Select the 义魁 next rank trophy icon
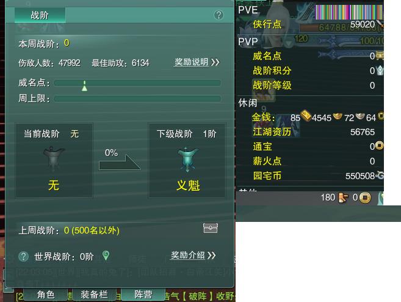Image resolution: width=401 pixels, height=302 pixels. [188, 159]
